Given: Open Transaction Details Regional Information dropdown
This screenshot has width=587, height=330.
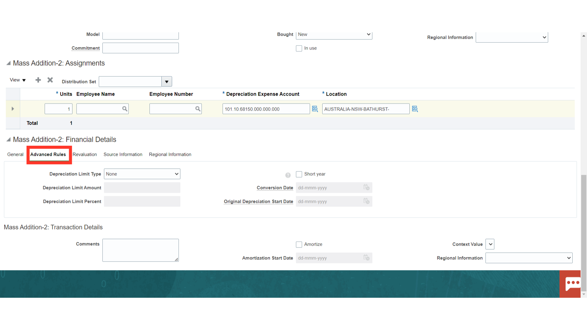Looking at the screenshot, I should pyautogui.click(x=529, y=258).
